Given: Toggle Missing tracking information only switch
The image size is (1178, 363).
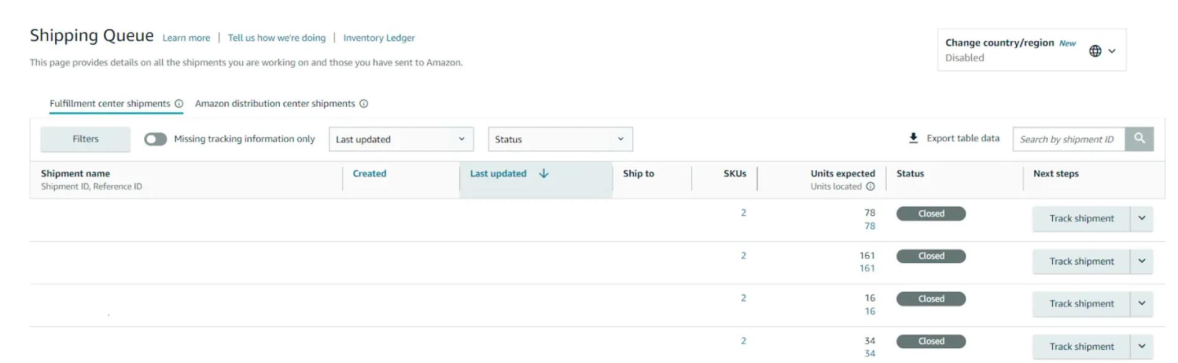Looking at the screenshot, I should point(155,139).
